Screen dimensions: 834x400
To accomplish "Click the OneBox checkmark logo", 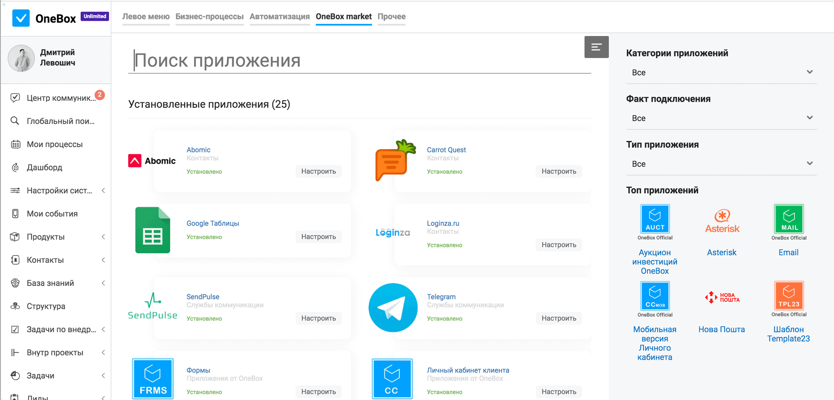I will (21, 18).
